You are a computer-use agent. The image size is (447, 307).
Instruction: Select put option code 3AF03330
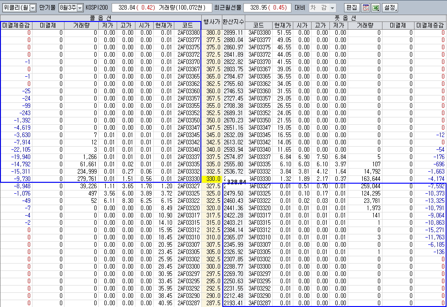(x=259, y=179)
